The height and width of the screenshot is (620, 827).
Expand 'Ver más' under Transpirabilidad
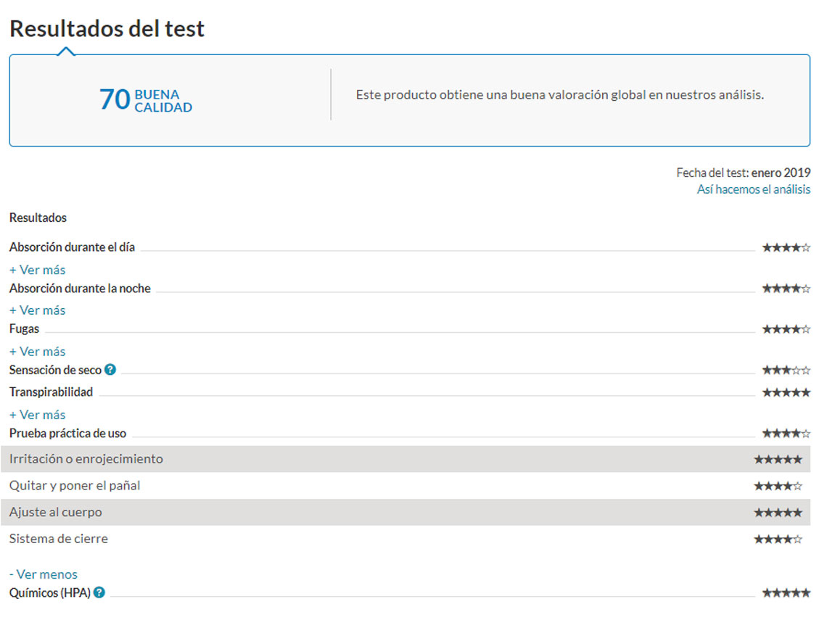pyautogui.click(x=37, y=415)
